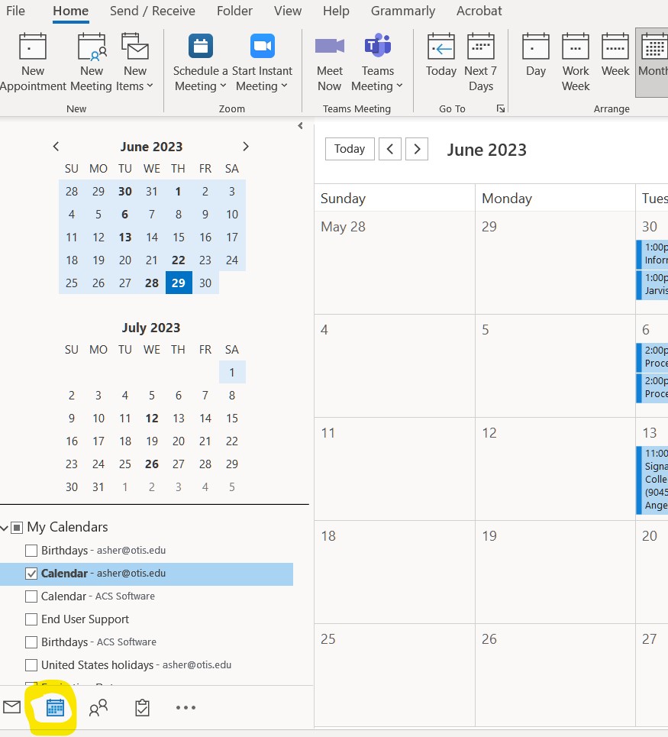Viewport: 668px width, 737px height.
Task: Click the Schedule a Meeting Zoom icon
Action: pyautogui.click(x=199, y=46)
